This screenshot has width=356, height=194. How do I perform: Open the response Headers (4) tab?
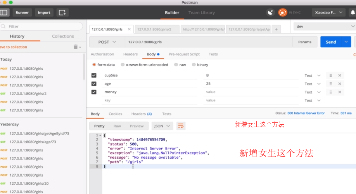point(142,114)
